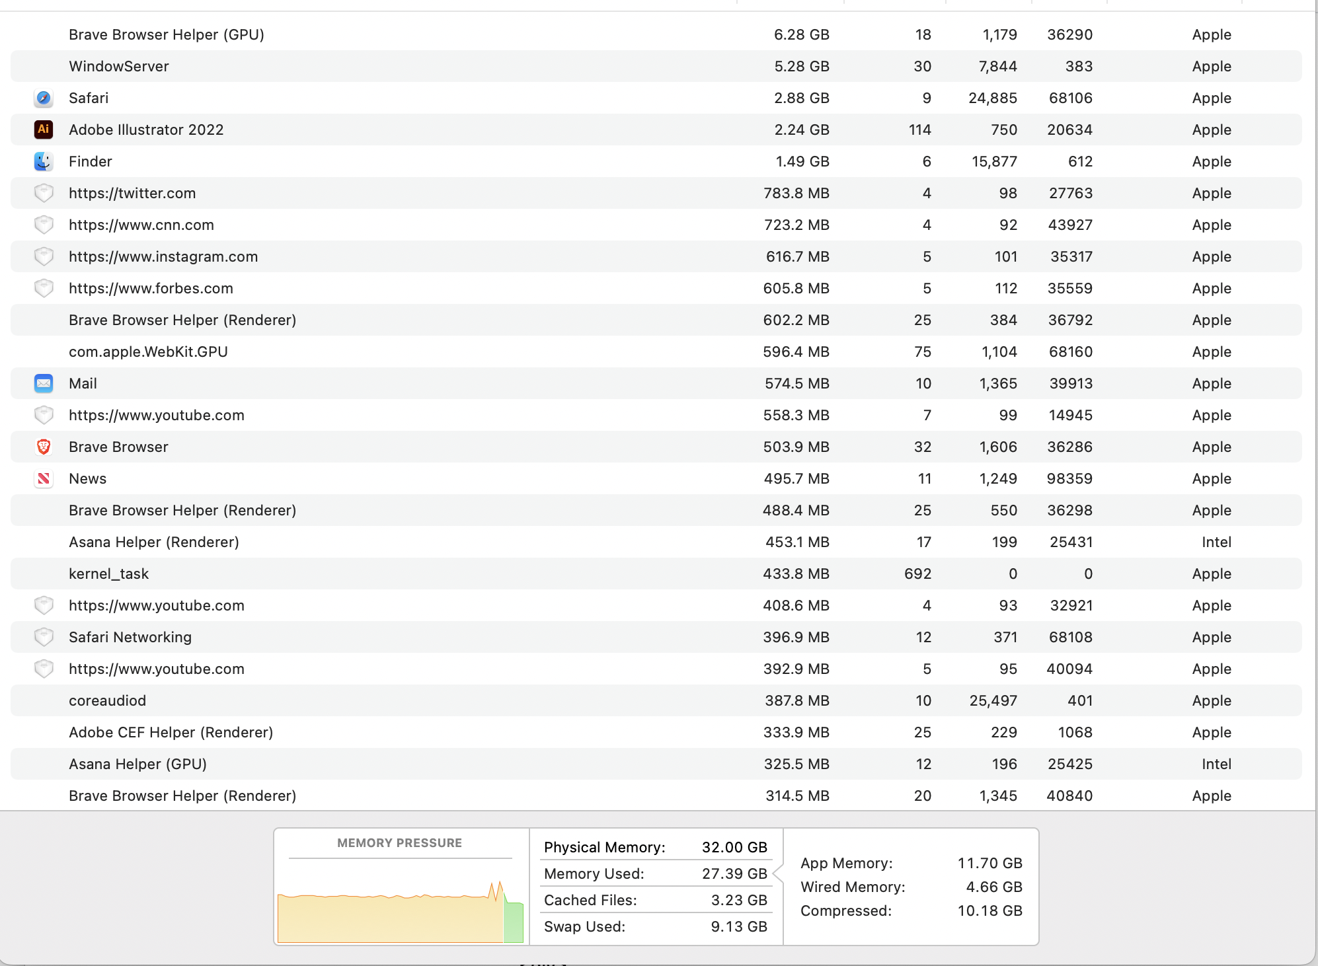Click shield icon of youtube.com using 408.6 MB

44,605
